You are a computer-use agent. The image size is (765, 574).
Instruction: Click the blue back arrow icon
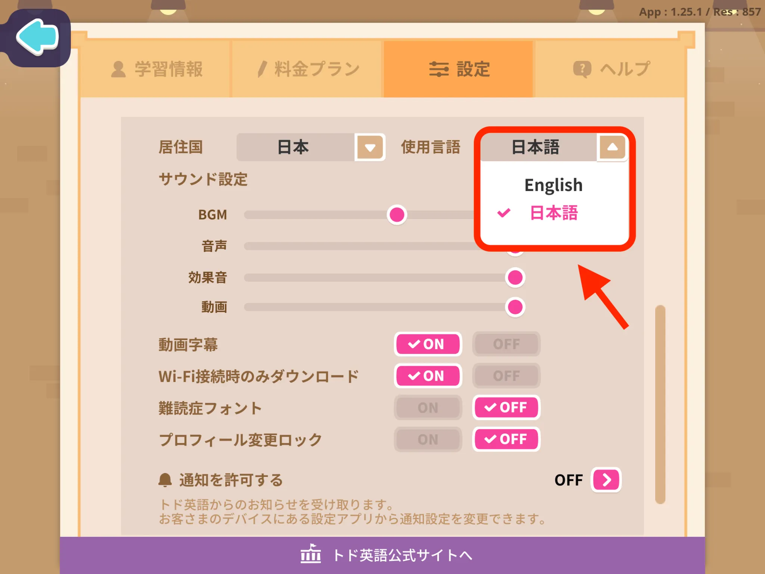[x=37, y=37]
